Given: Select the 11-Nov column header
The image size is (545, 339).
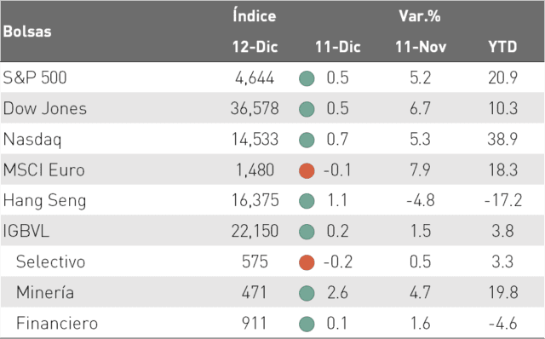Looking at the screenshot, I should (x=421, y=47).
